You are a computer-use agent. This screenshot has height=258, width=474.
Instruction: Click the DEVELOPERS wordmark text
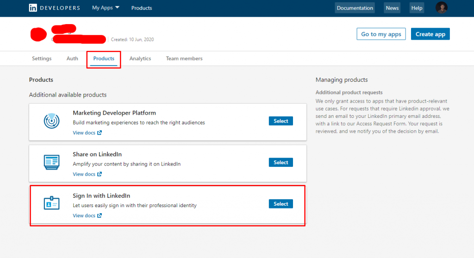coord(60,8)
